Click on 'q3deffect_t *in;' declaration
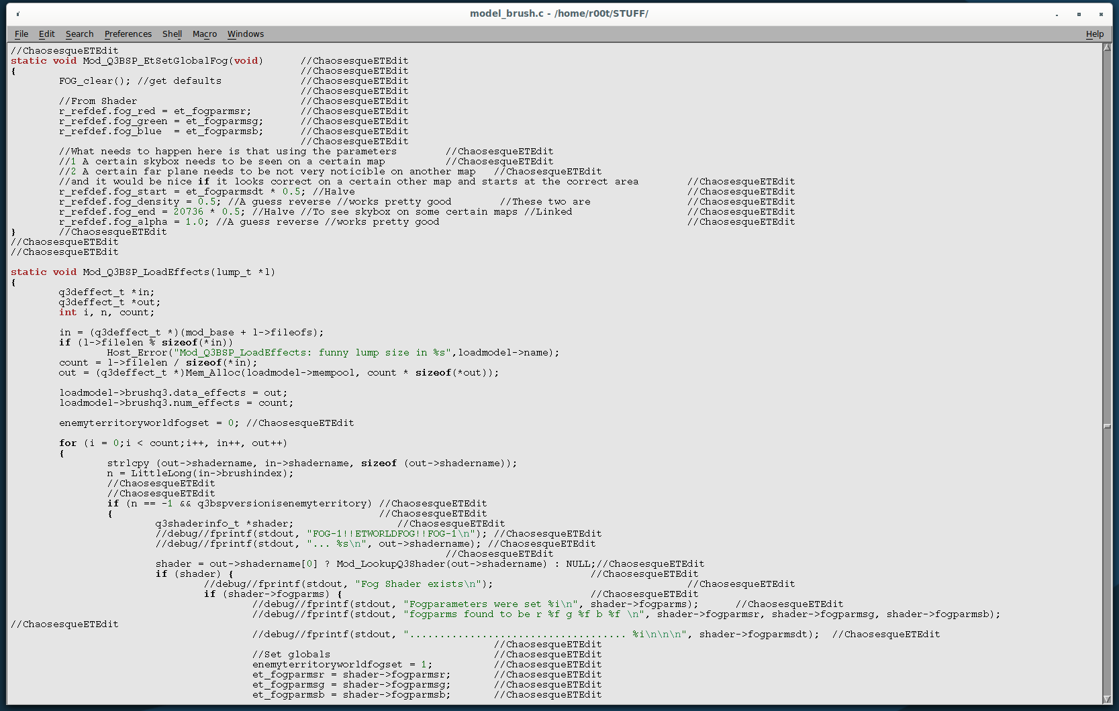Viewport: 1119px width, 711px height. click(107, 292)
